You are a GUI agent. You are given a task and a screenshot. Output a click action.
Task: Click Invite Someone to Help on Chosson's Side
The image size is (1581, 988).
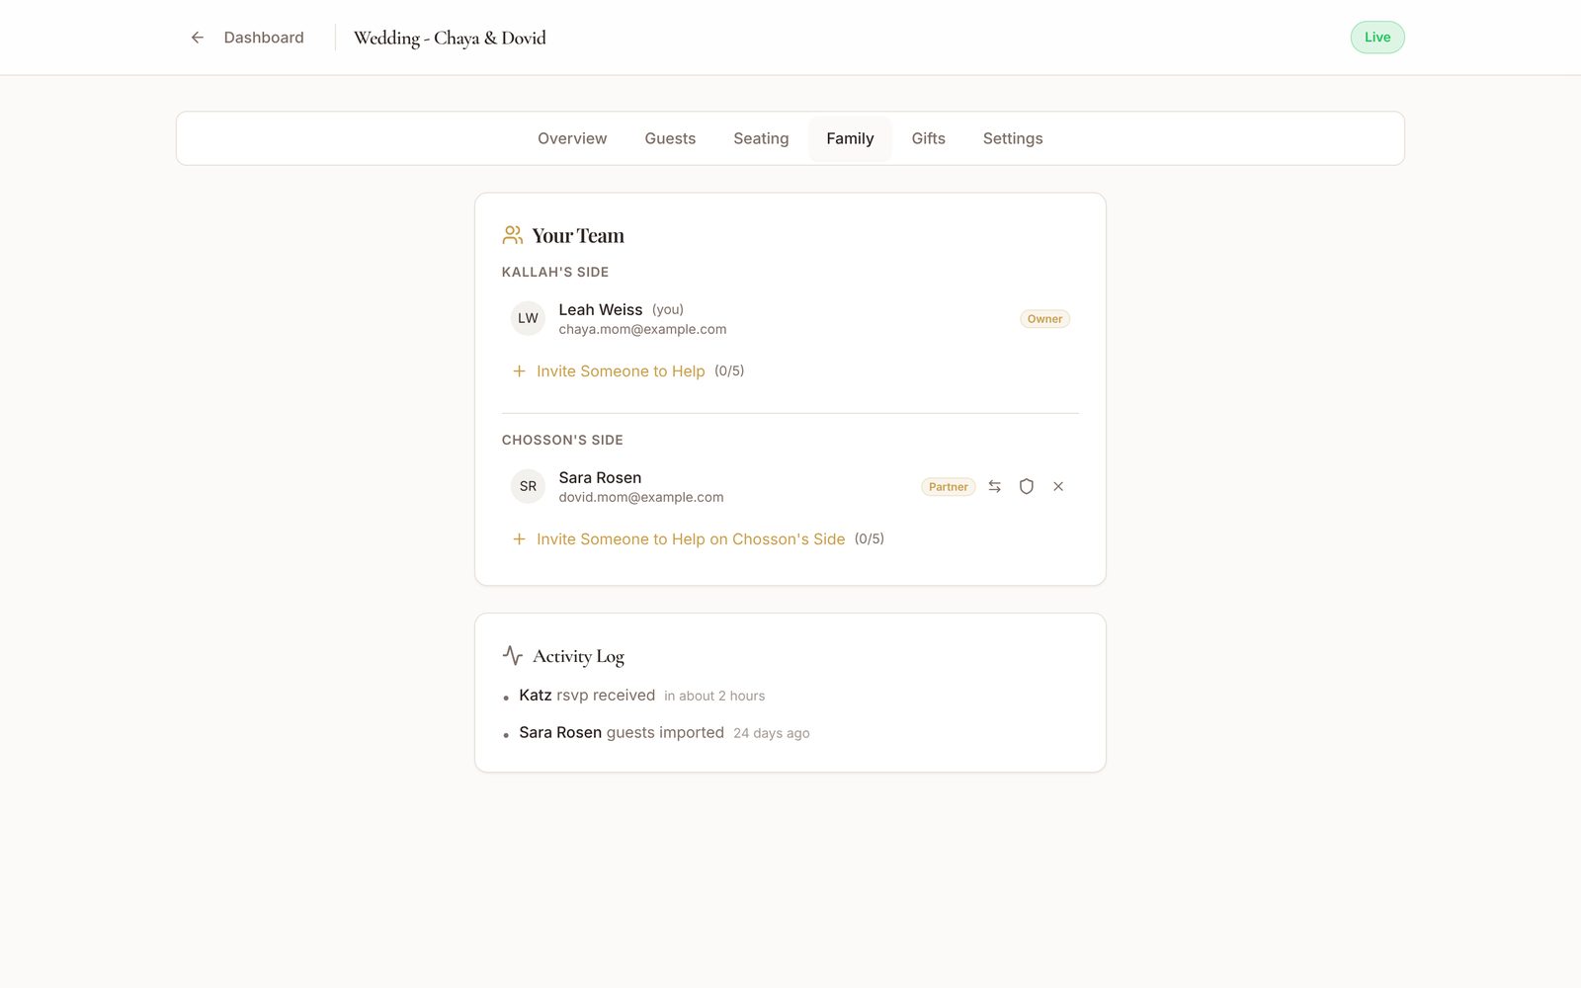691,539
